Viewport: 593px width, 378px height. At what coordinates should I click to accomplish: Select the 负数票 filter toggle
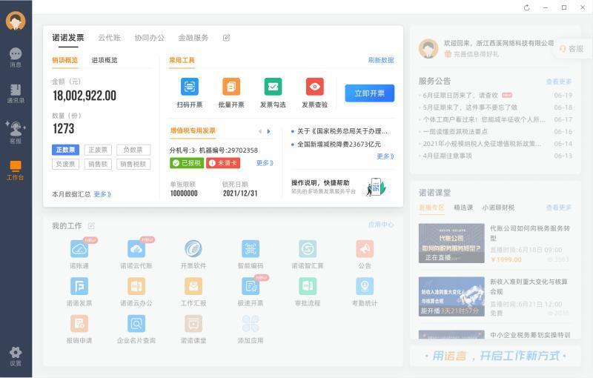[133, 150]
